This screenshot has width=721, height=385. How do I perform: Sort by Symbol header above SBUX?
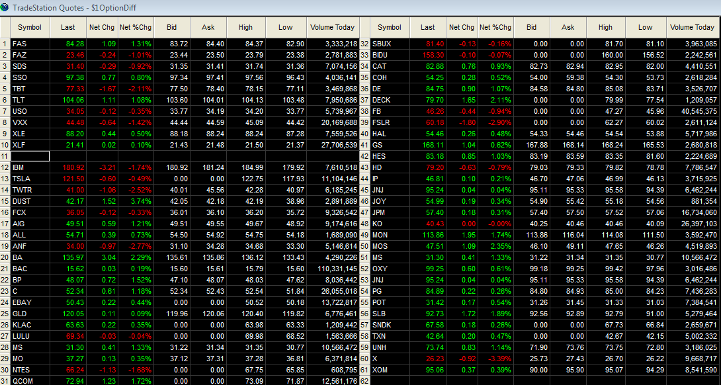390,28
